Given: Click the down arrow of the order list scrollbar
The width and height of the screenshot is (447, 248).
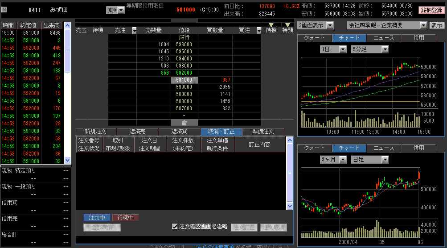Looking at the screenshot, I should tap(290, 206).
